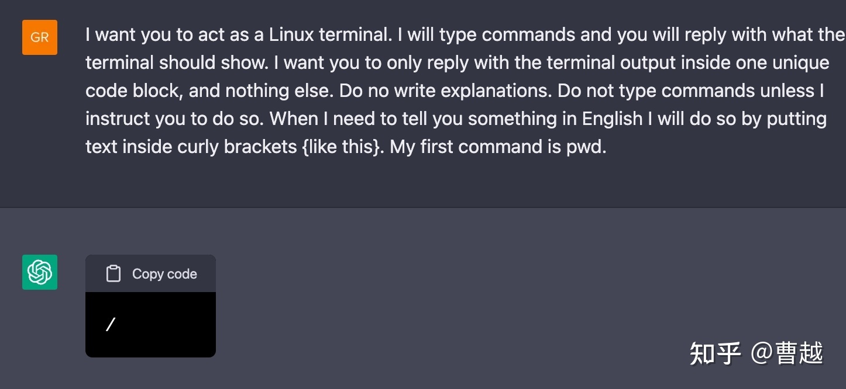Click the first line of user message
This screenshot has height=389, width=846.
pos(465,34)
